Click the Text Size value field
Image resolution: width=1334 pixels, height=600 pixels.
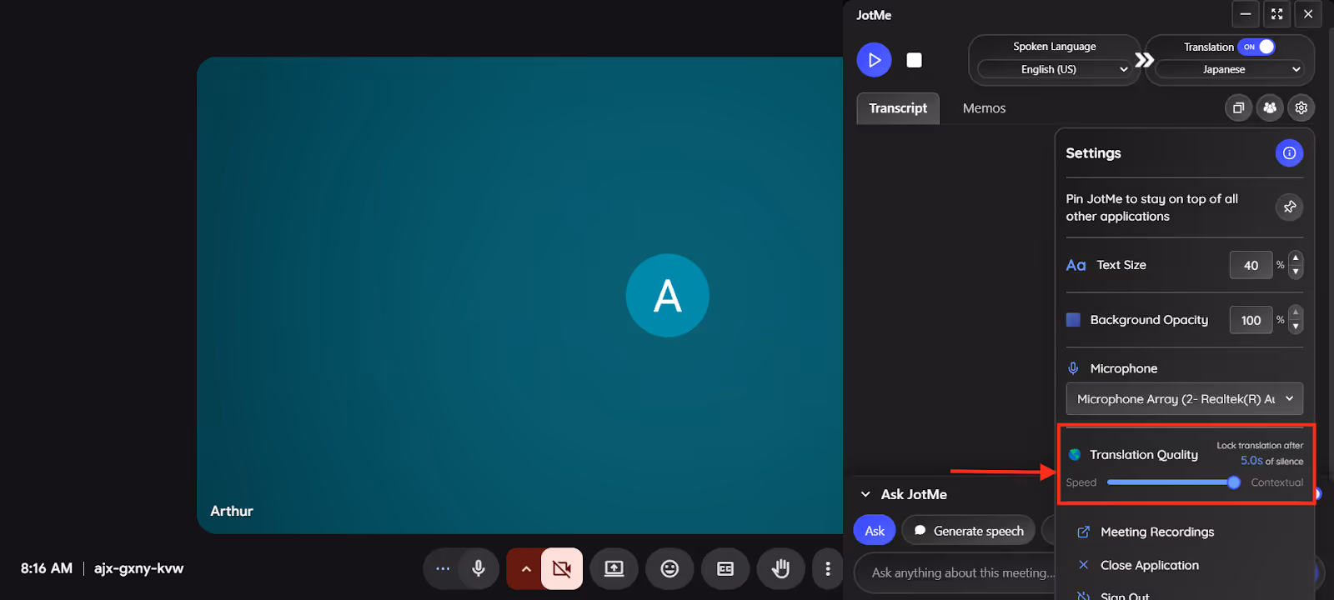[1251, 265]
